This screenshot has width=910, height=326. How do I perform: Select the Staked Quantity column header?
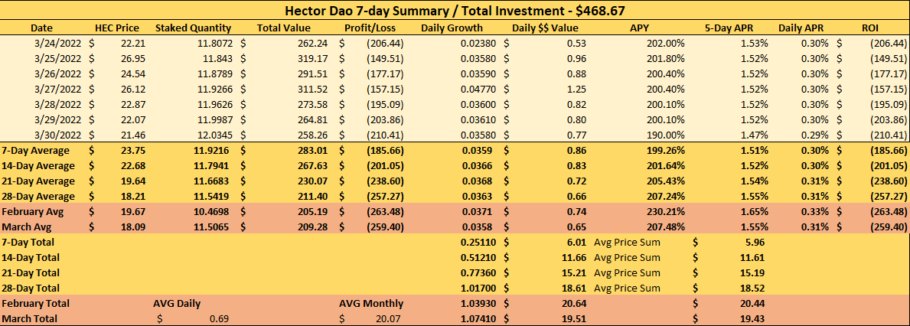click(x=194, y=28)
